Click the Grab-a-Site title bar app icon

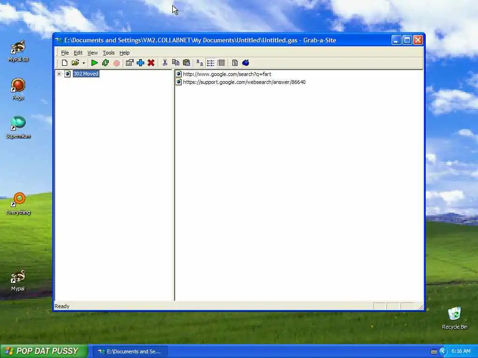point(59,40)
